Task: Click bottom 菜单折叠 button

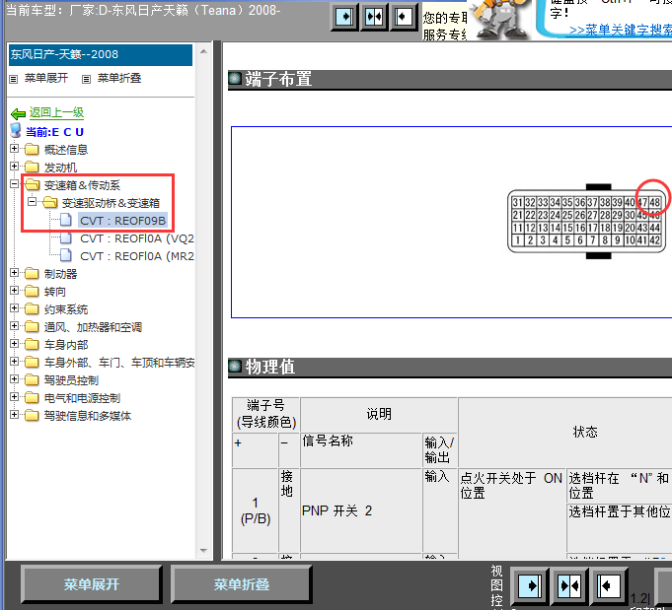Action: tap(242, 584)
